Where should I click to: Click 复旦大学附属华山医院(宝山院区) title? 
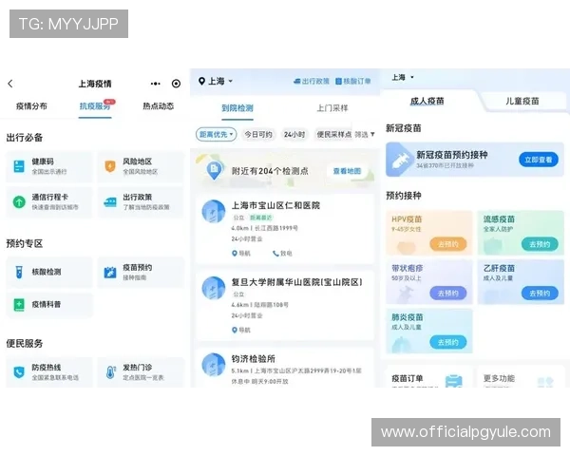(297, 282)
